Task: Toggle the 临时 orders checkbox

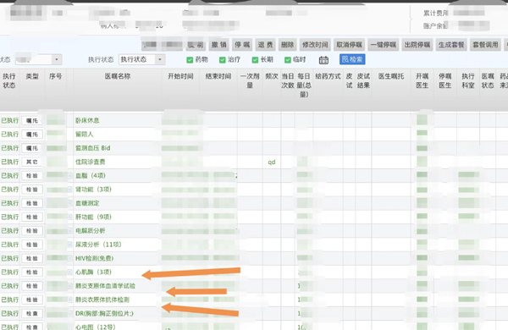Action: coord(288,59)
